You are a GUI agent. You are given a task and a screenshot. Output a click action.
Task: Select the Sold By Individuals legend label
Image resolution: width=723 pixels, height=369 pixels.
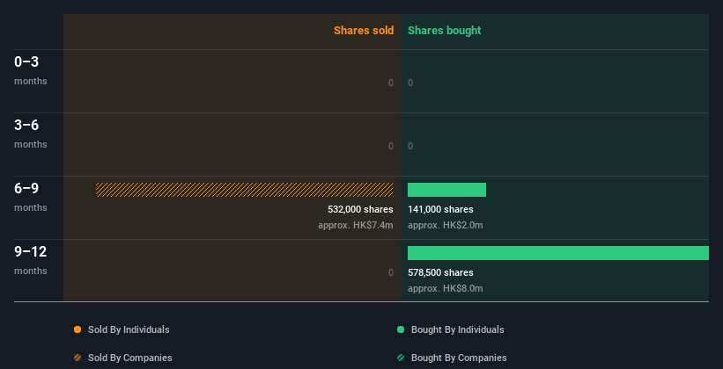[129, 329]
